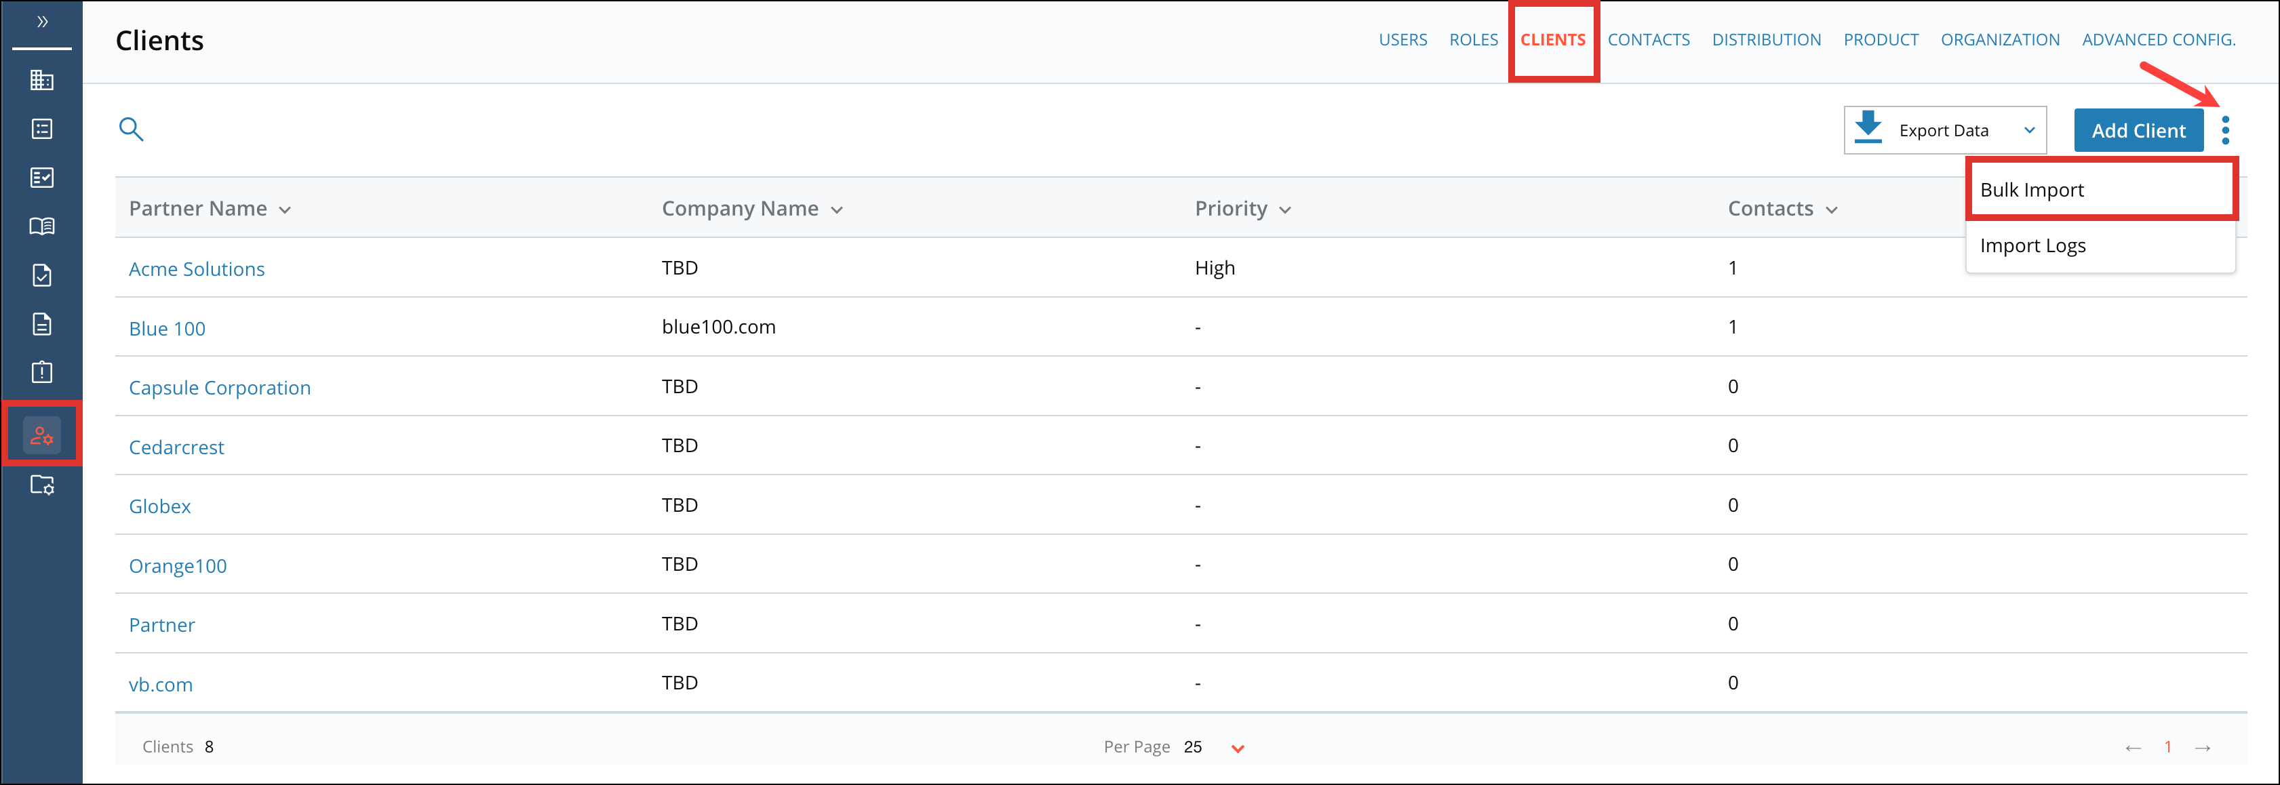The height and width of the screenshot is (785, 2280).
Task: Open Cedarcrest client link
Action: [x=176, y=447]
